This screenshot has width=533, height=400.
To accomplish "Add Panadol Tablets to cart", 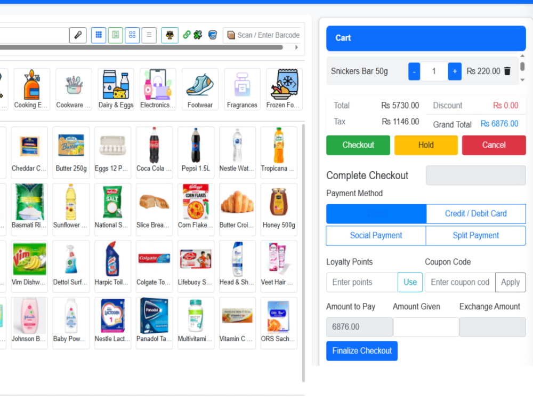I will pyautogui.click(x=155, y=323).
